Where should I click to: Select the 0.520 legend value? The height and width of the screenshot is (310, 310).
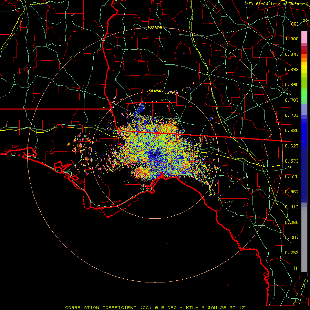[x=292, y=177]
